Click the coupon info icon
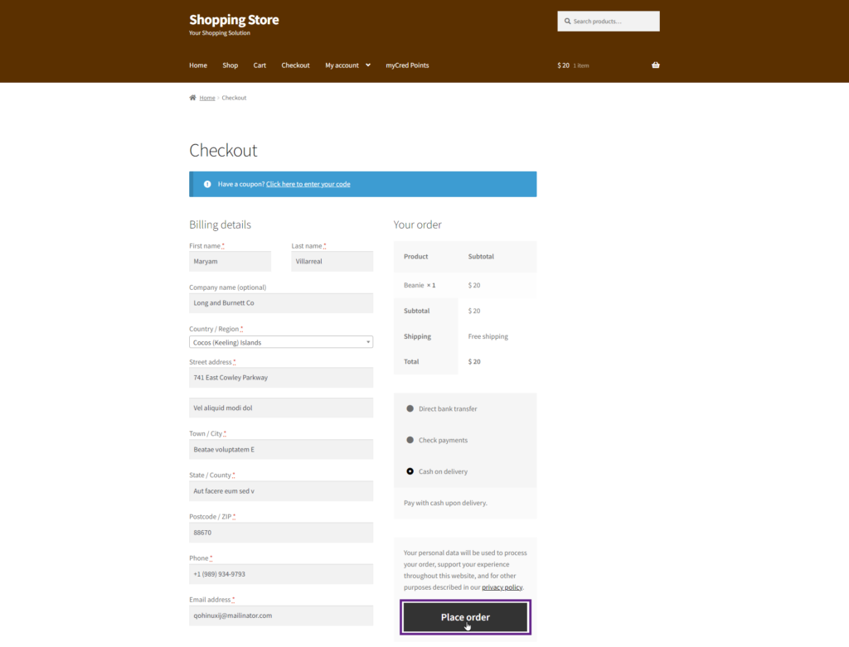Image resolution: width=849 pixels, height=647 pixels. pos(207,184)
